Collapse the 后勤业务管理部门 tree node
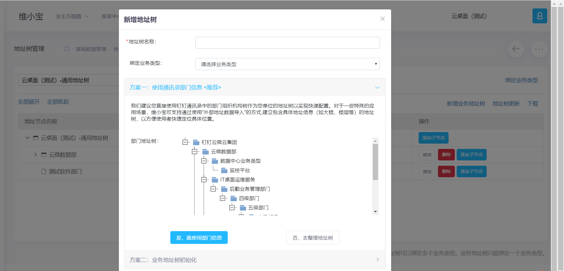The width and height of the screenshot is (564, 271). (x=213, y=189)
